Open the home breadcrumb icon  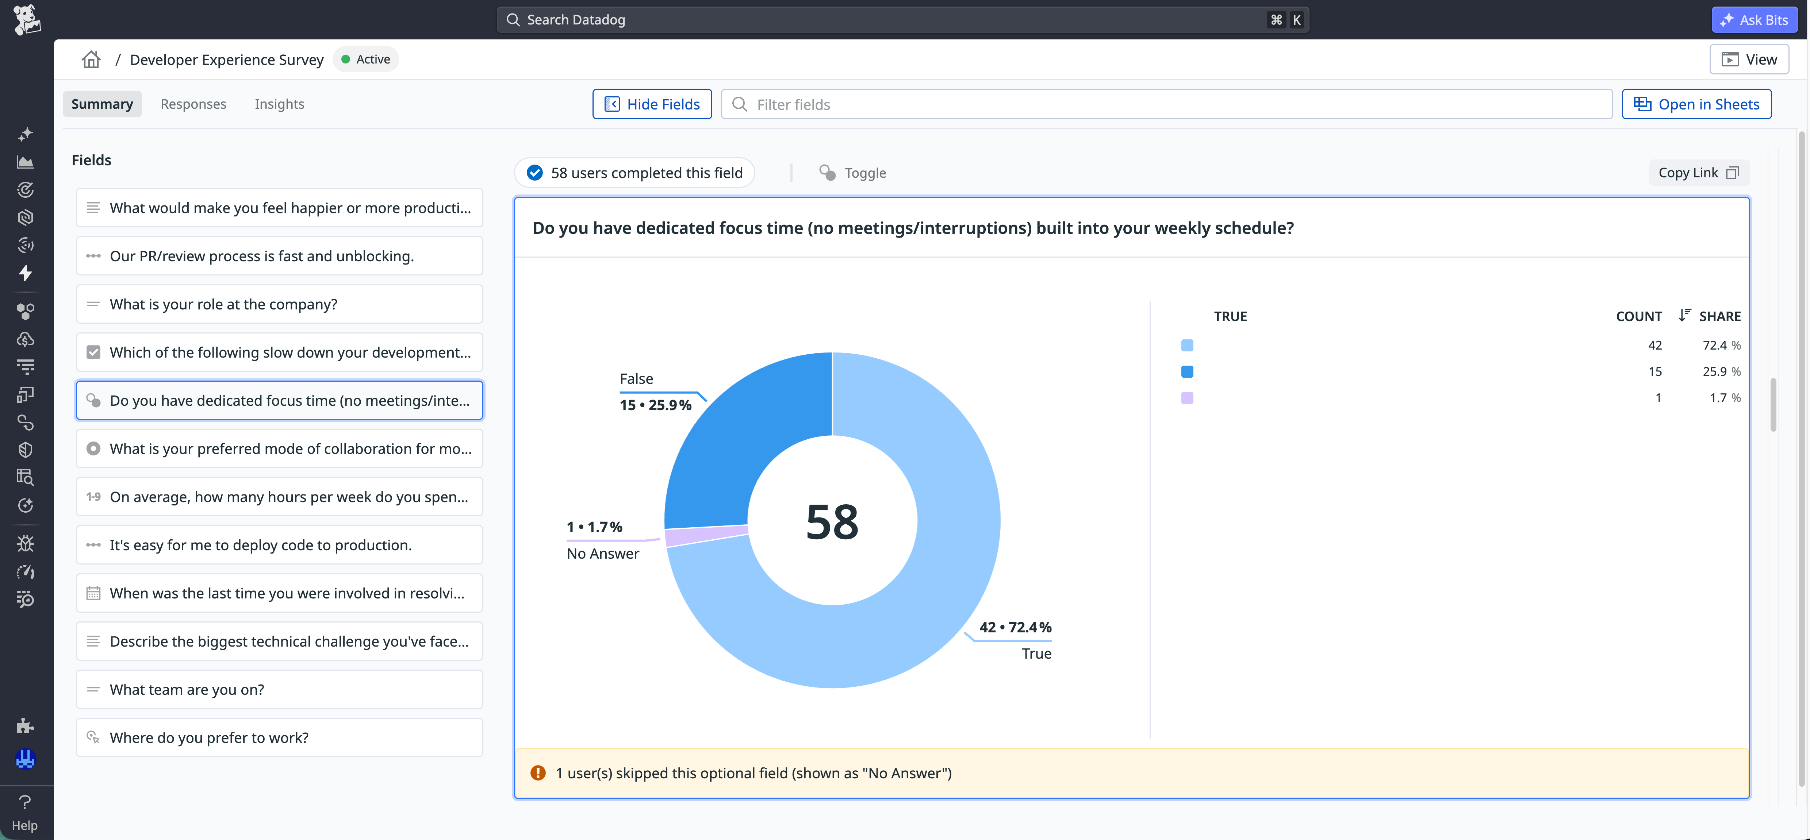91,59
